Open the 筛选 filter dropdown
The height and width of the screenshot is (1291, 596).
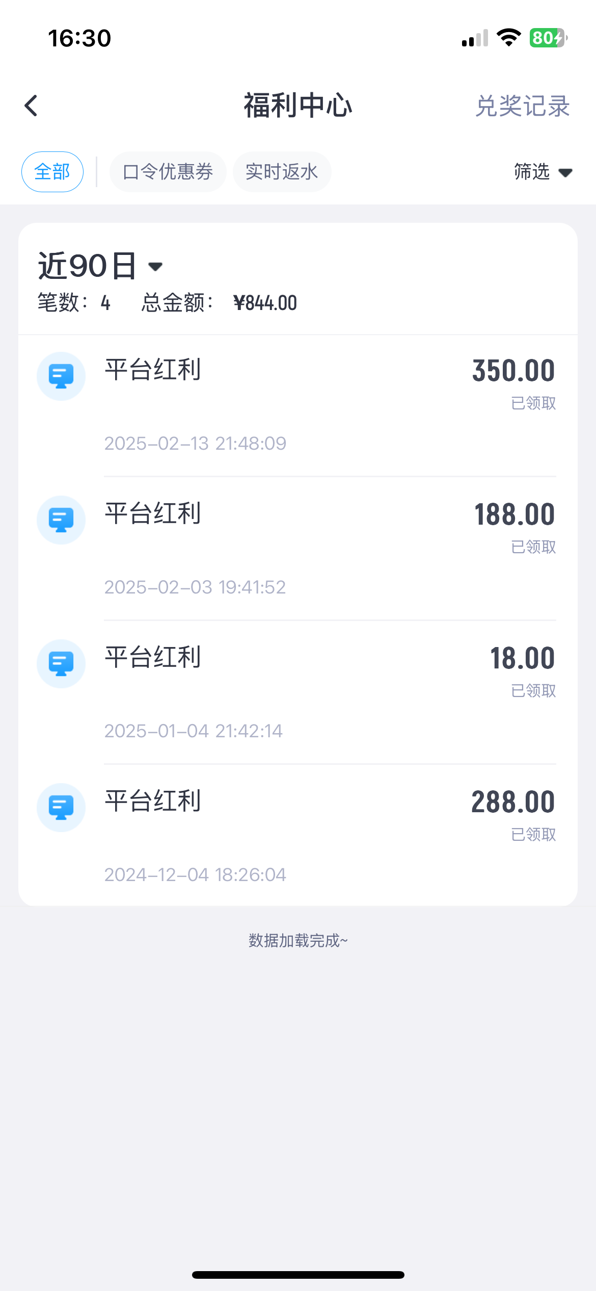click(543, 172)
